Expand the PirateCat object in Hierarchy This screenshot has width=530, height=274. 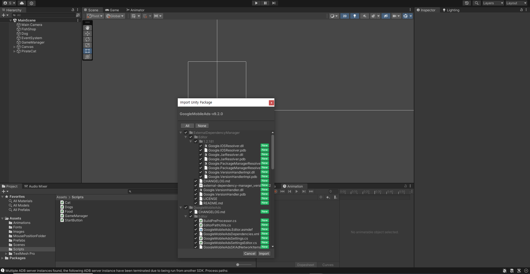point(15,51)
